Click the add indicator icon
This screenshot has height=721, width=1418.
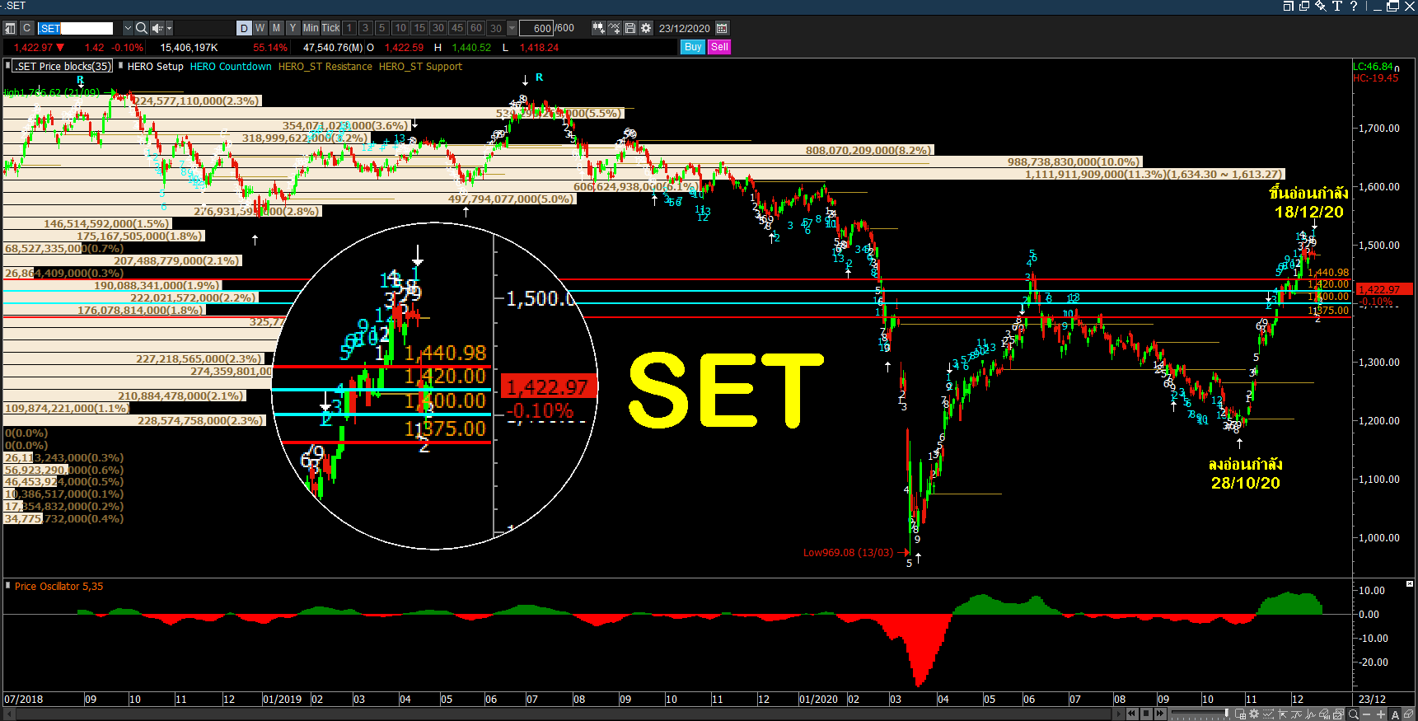click(614, 28)
